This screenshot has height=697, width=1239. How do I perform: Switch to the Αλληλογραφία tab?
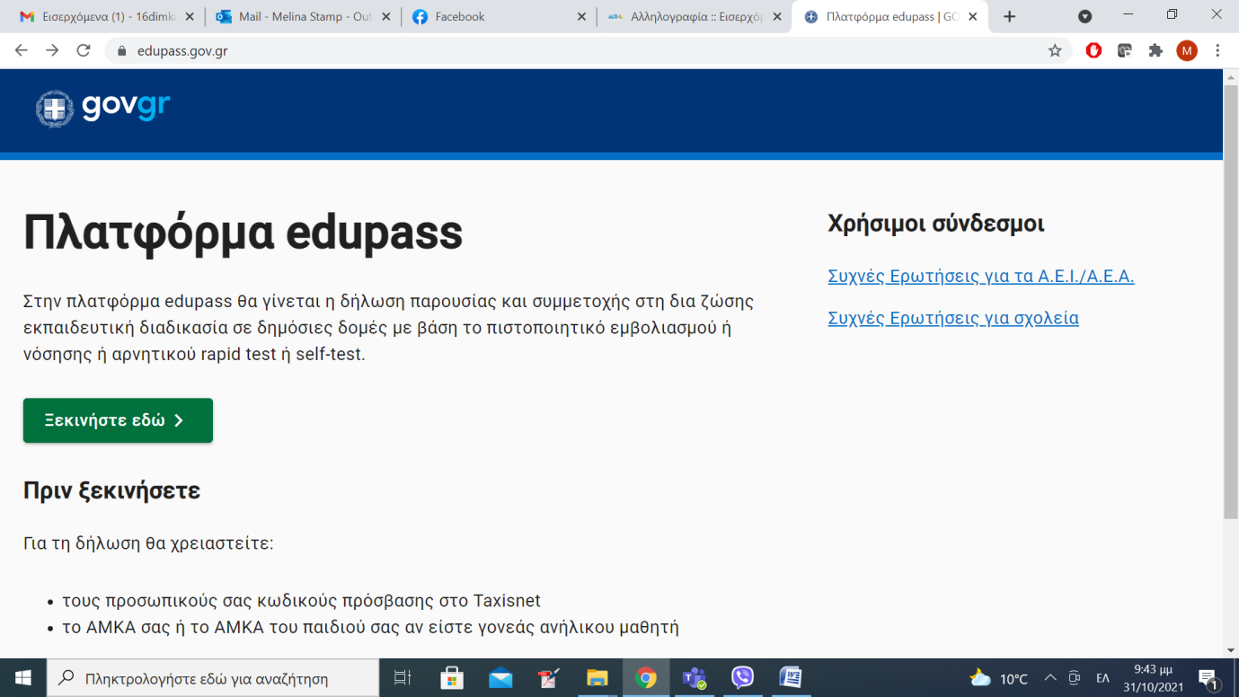tap(694, 17)
